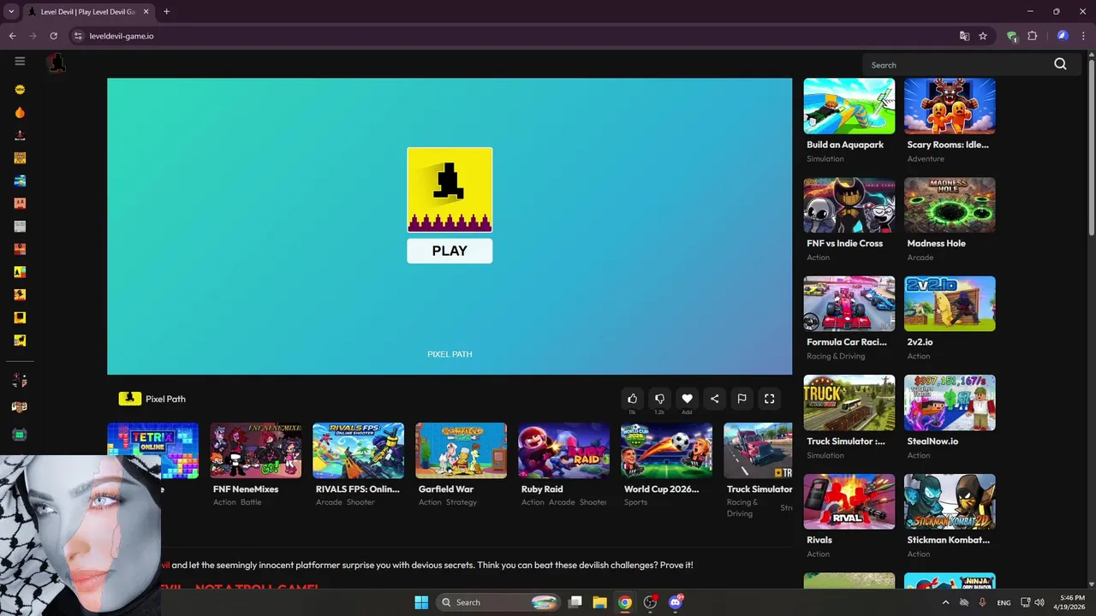This screenshot has height=616, width=1096.
Task: Open World Cup 2026 game
Action: coord(666,450)
